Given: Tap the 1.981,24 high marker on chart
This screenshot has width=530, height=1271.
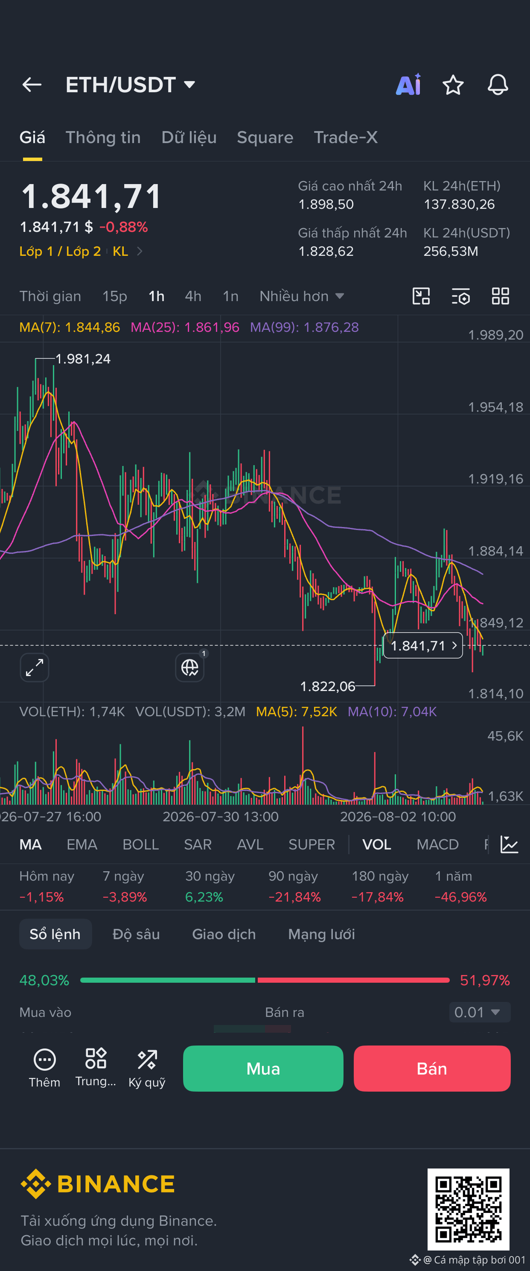Looking at the screenshot, I should [x=83, y=359].
